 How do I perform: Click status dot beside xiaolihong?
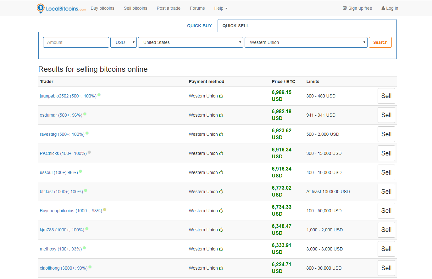[x=90, y=267]
